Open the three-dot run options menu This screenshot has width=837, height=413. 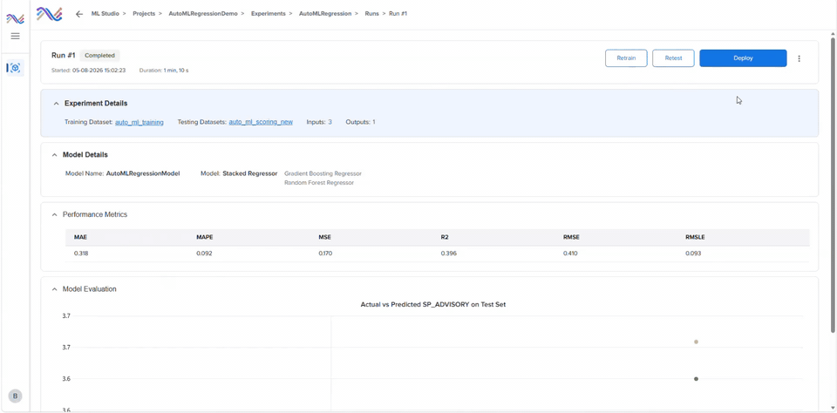(x=800, y=58)
